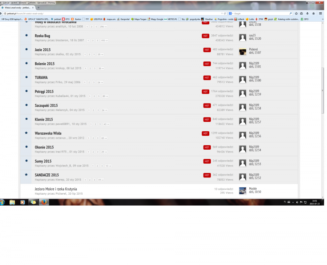
Task: Open File Explorer from the taskbar
Action: pyautogui.click(x=12, y=202)
